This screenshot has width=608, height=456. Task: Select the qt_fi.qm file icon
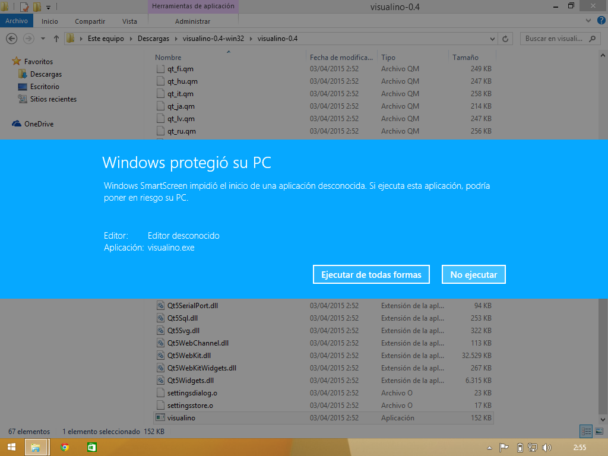[x=160, y=69]
